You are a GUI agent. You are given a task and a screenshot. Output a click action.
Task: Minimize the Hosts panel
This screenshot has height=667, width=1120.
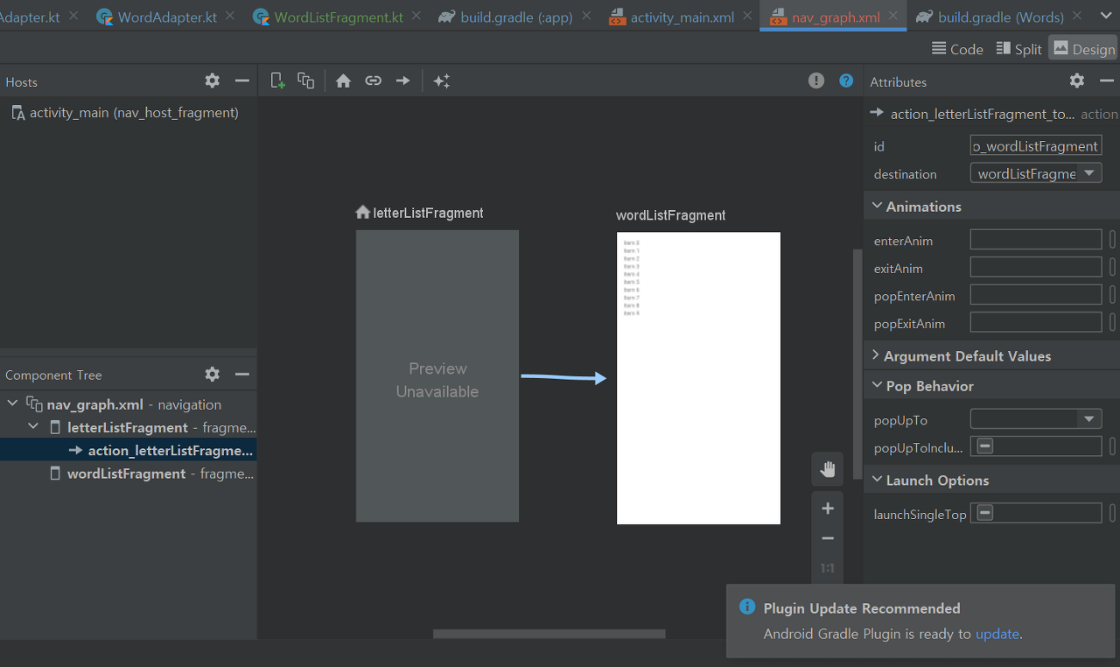242,81
